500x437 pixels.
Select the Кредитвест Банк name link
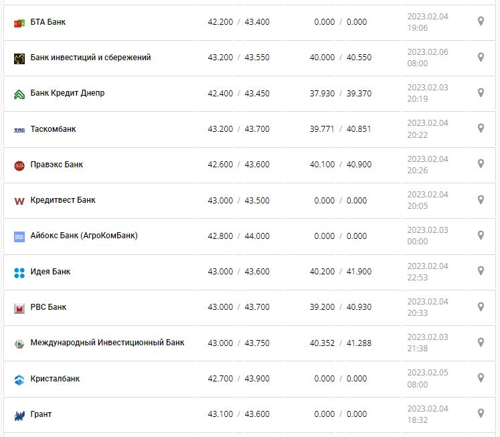[63, 199]
